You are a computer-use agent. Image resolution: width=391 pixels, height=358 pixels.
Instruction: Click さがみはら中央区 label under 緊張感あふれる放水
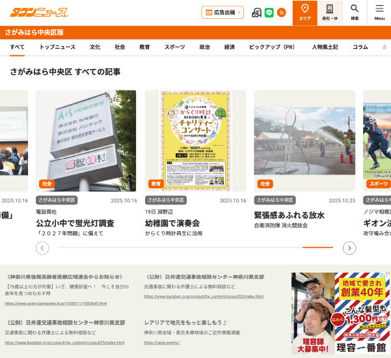(275, 200)
